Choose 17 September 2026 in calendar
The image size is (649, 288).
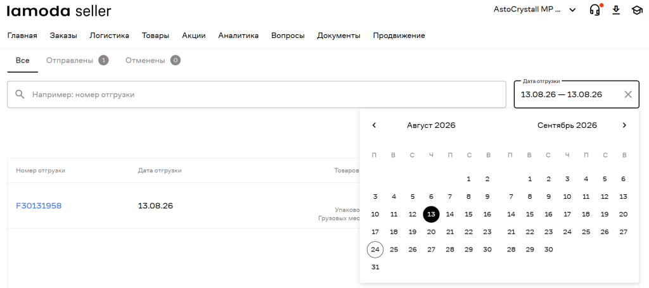tap(567, 214)
